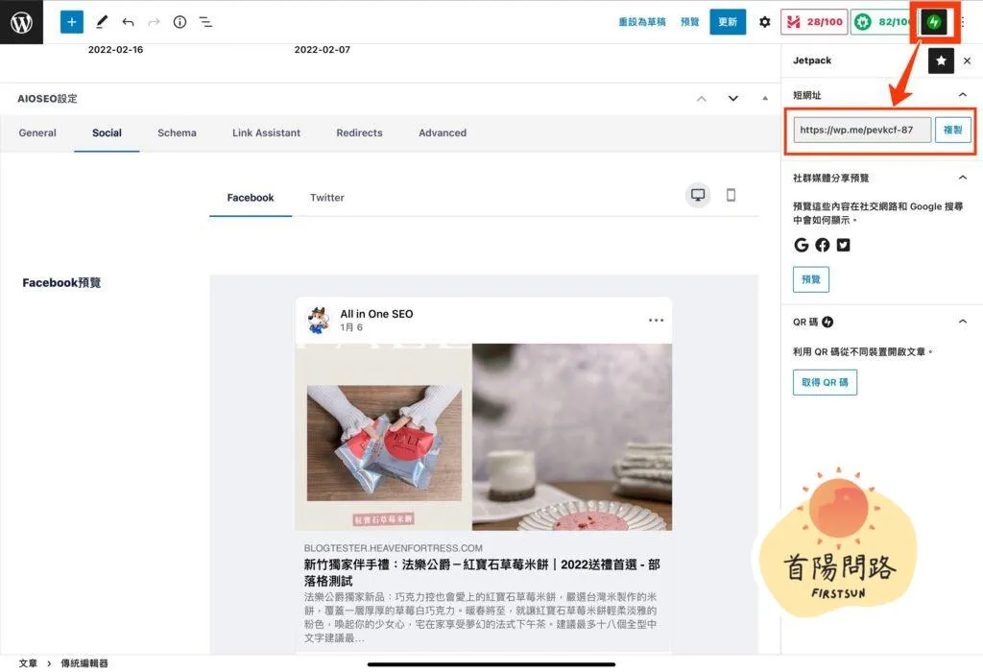
Task: Open document details info icon
Action: [x=180, y=22]
